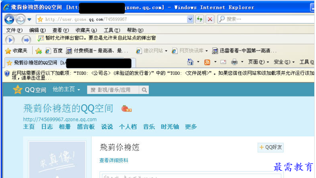The width and height of the screenshot is (316, 178).
Task: Click the green Refresh arrows icon
Action: [x=199, y=19]
